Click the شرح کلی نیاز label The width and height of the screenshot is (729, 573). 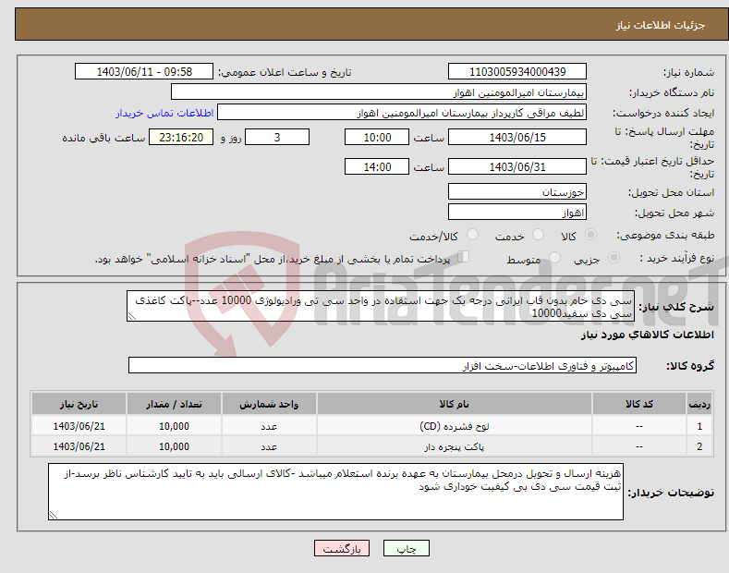676,307
